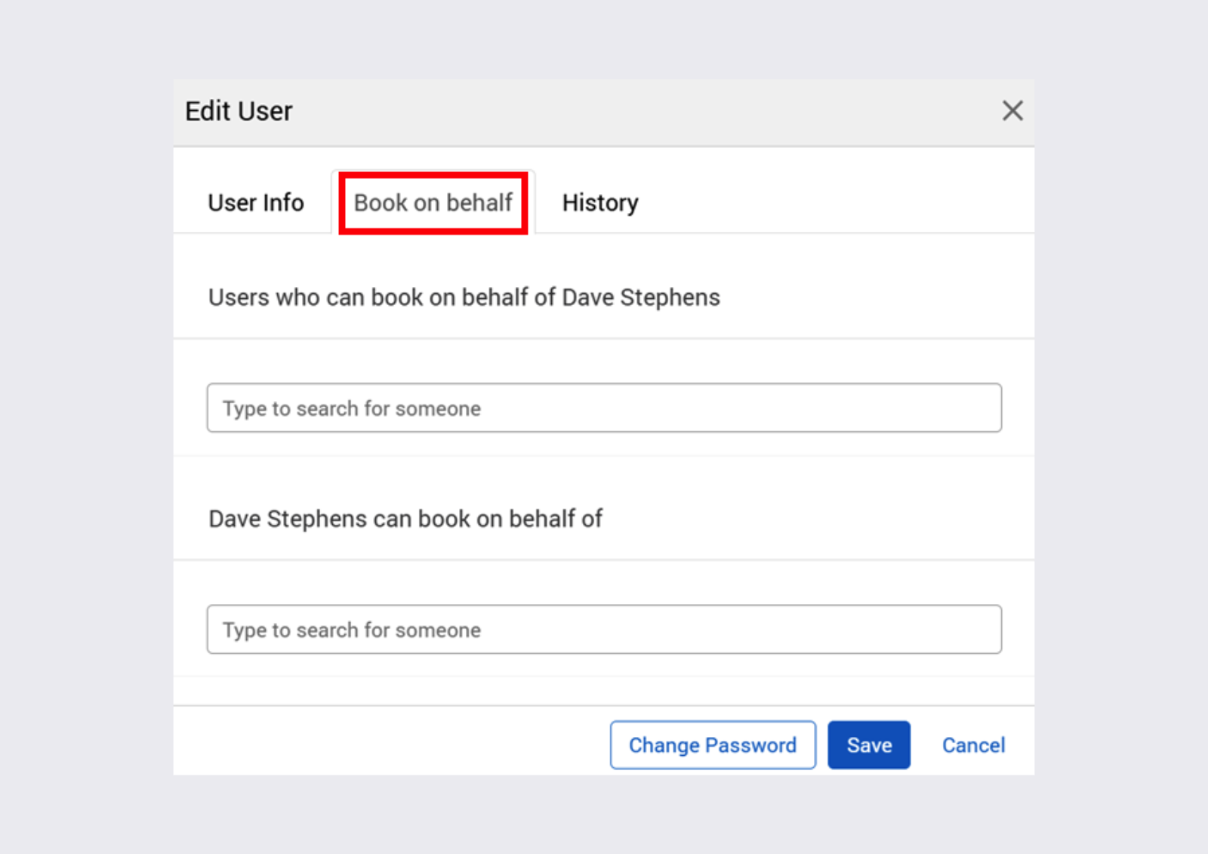This screenshot has width=1208, height=854.
Task: Click the Change Password button
Action: [x=712, y=745]
